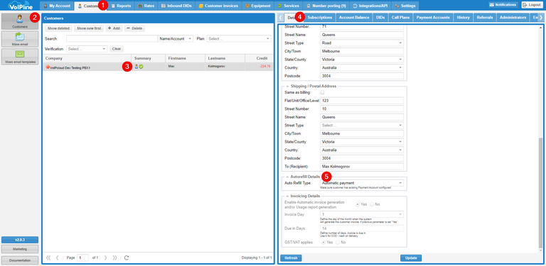Focus the customer Search input field
This screenshot has height=266, width=546.
pyautogui.click(x=112, y=39)
